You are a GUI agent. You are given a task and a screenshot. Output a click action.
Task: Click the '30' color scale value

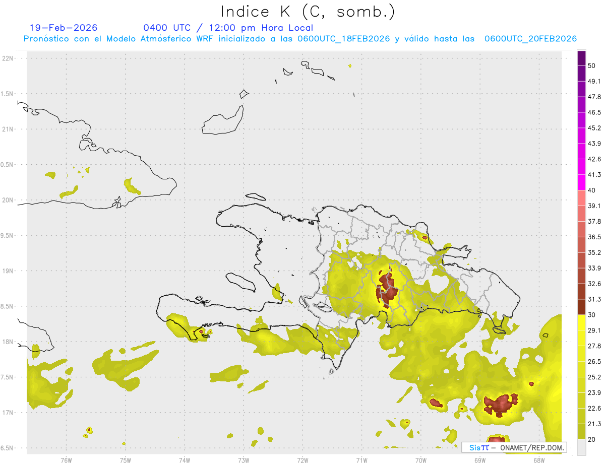tap(591, 315)
